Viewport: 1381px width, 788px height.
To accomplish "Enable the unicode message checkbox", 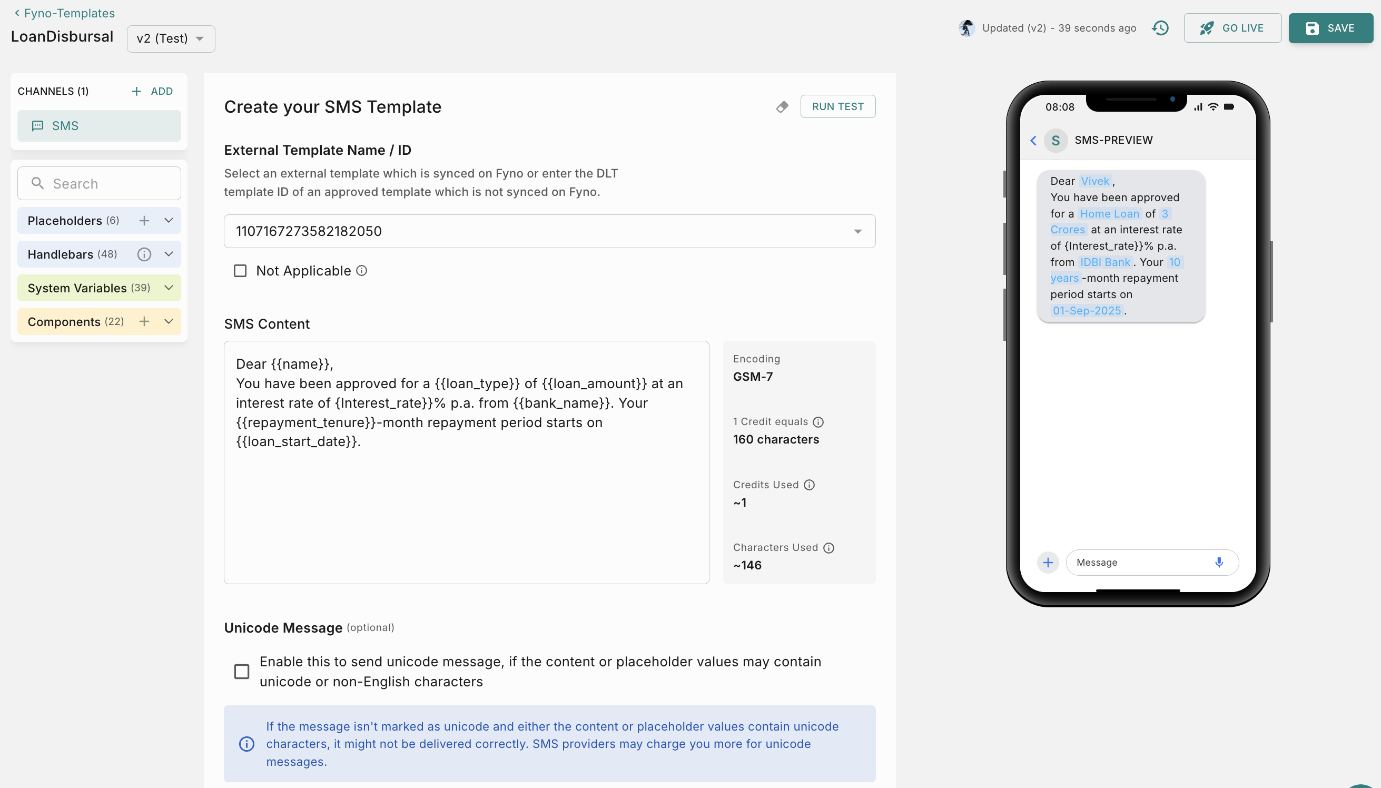I will point(241,671).
